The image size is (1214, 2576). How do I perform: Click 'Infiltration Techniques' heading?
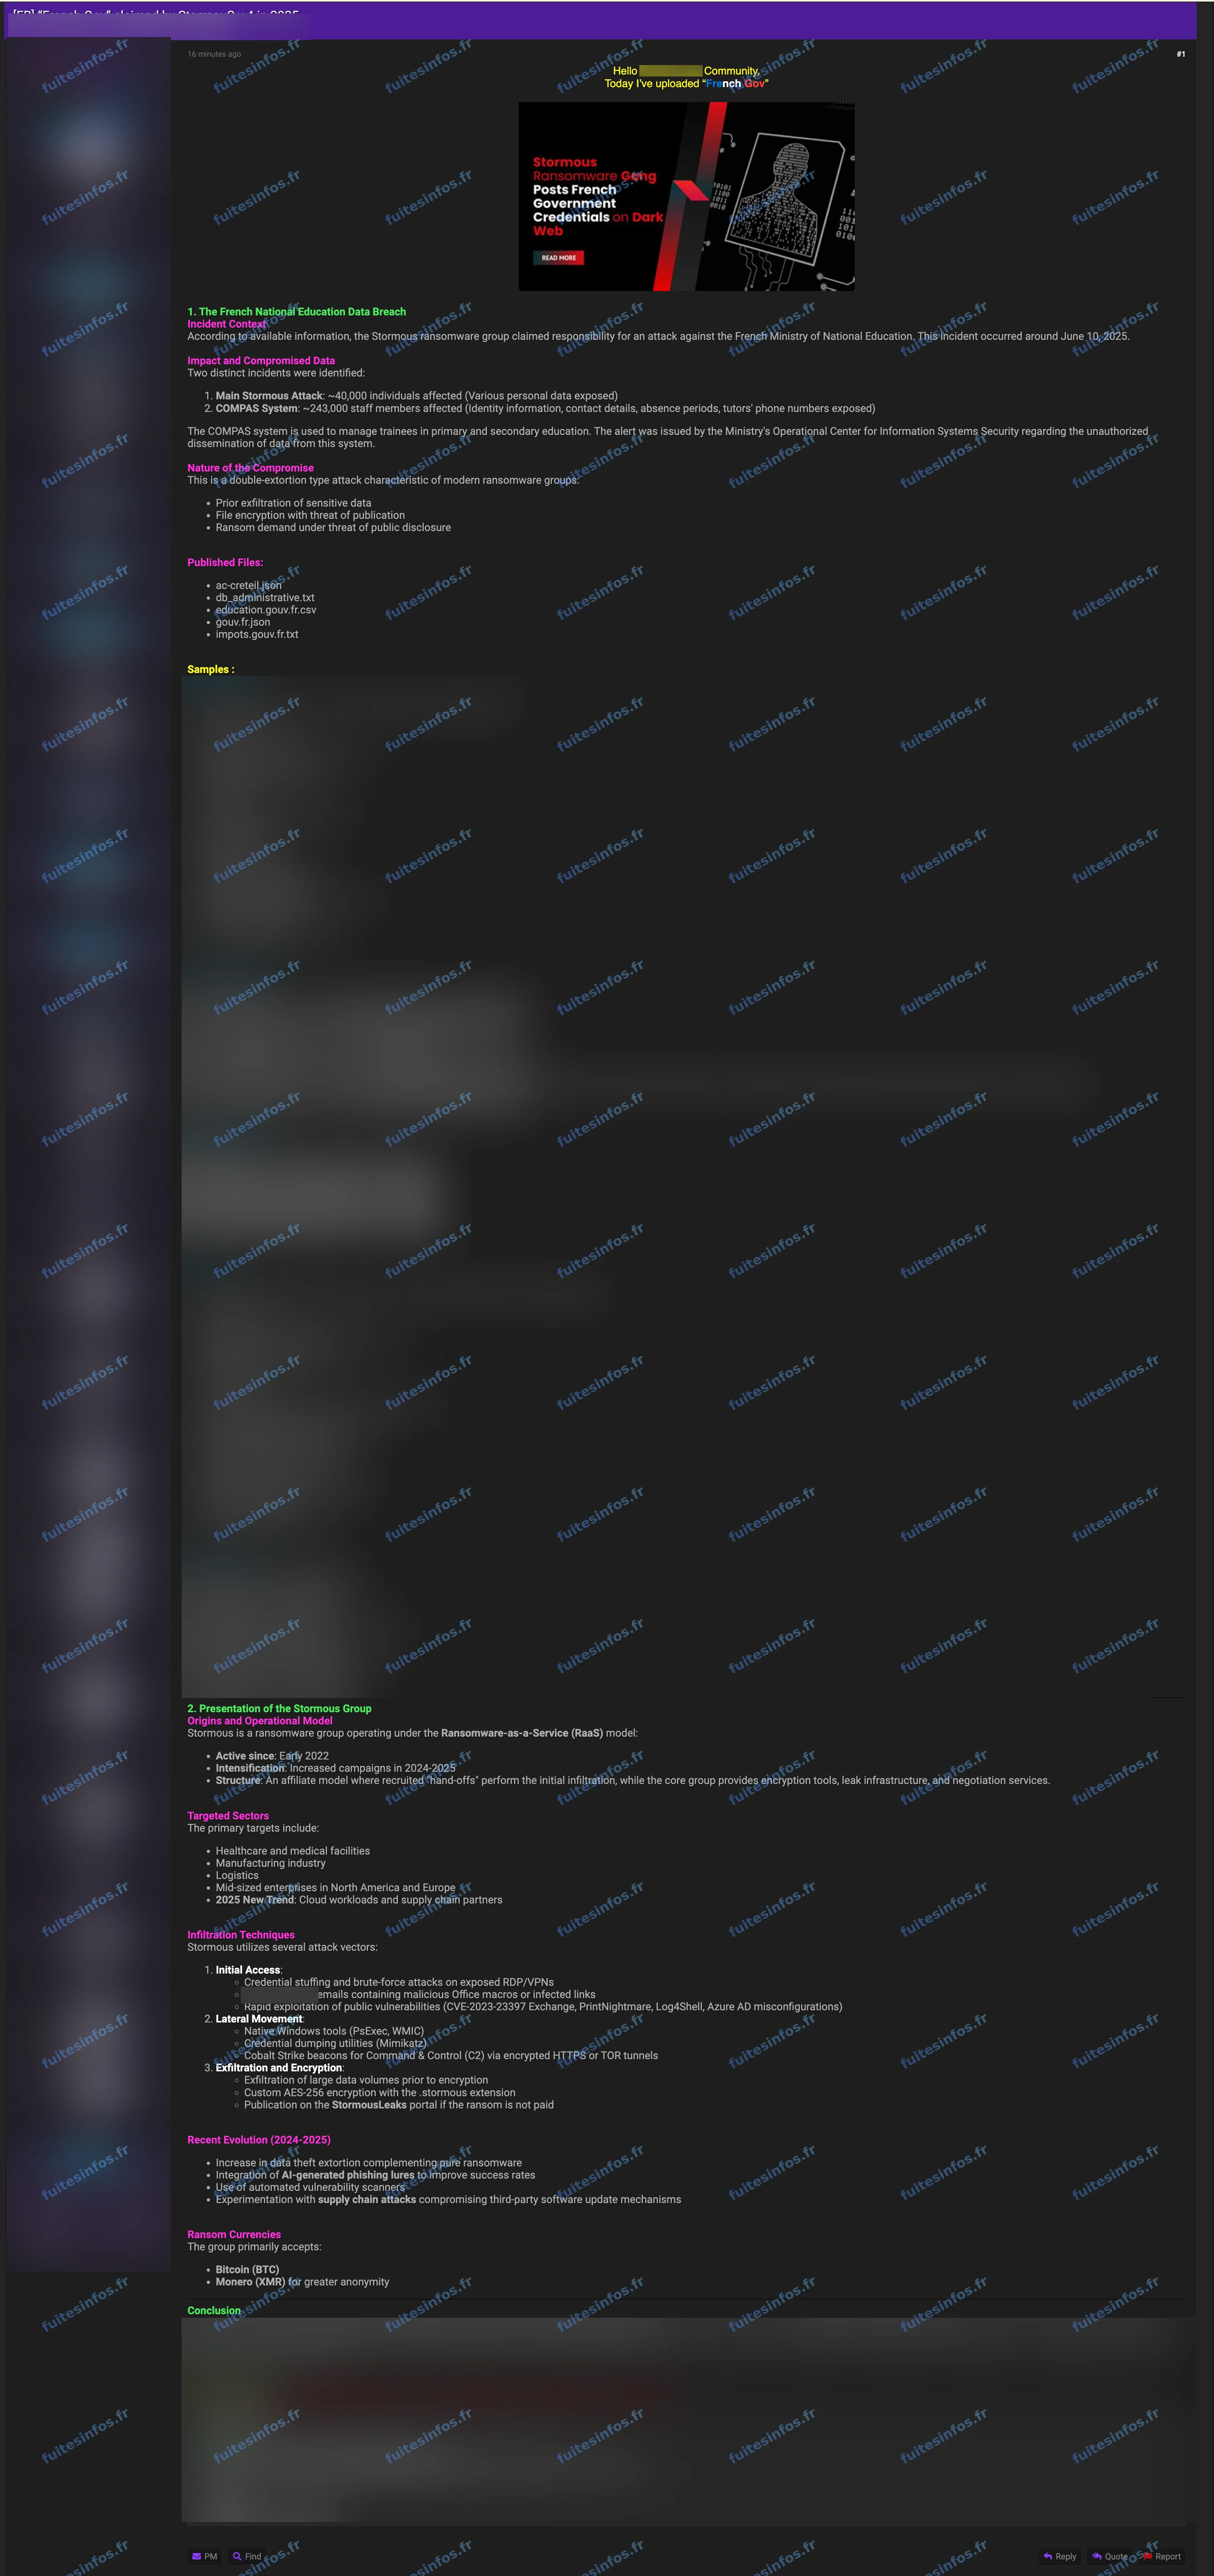pos(241,1935)
